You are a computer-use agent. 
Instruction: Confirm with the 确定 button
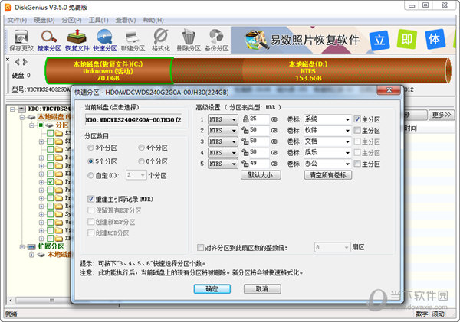212,289
